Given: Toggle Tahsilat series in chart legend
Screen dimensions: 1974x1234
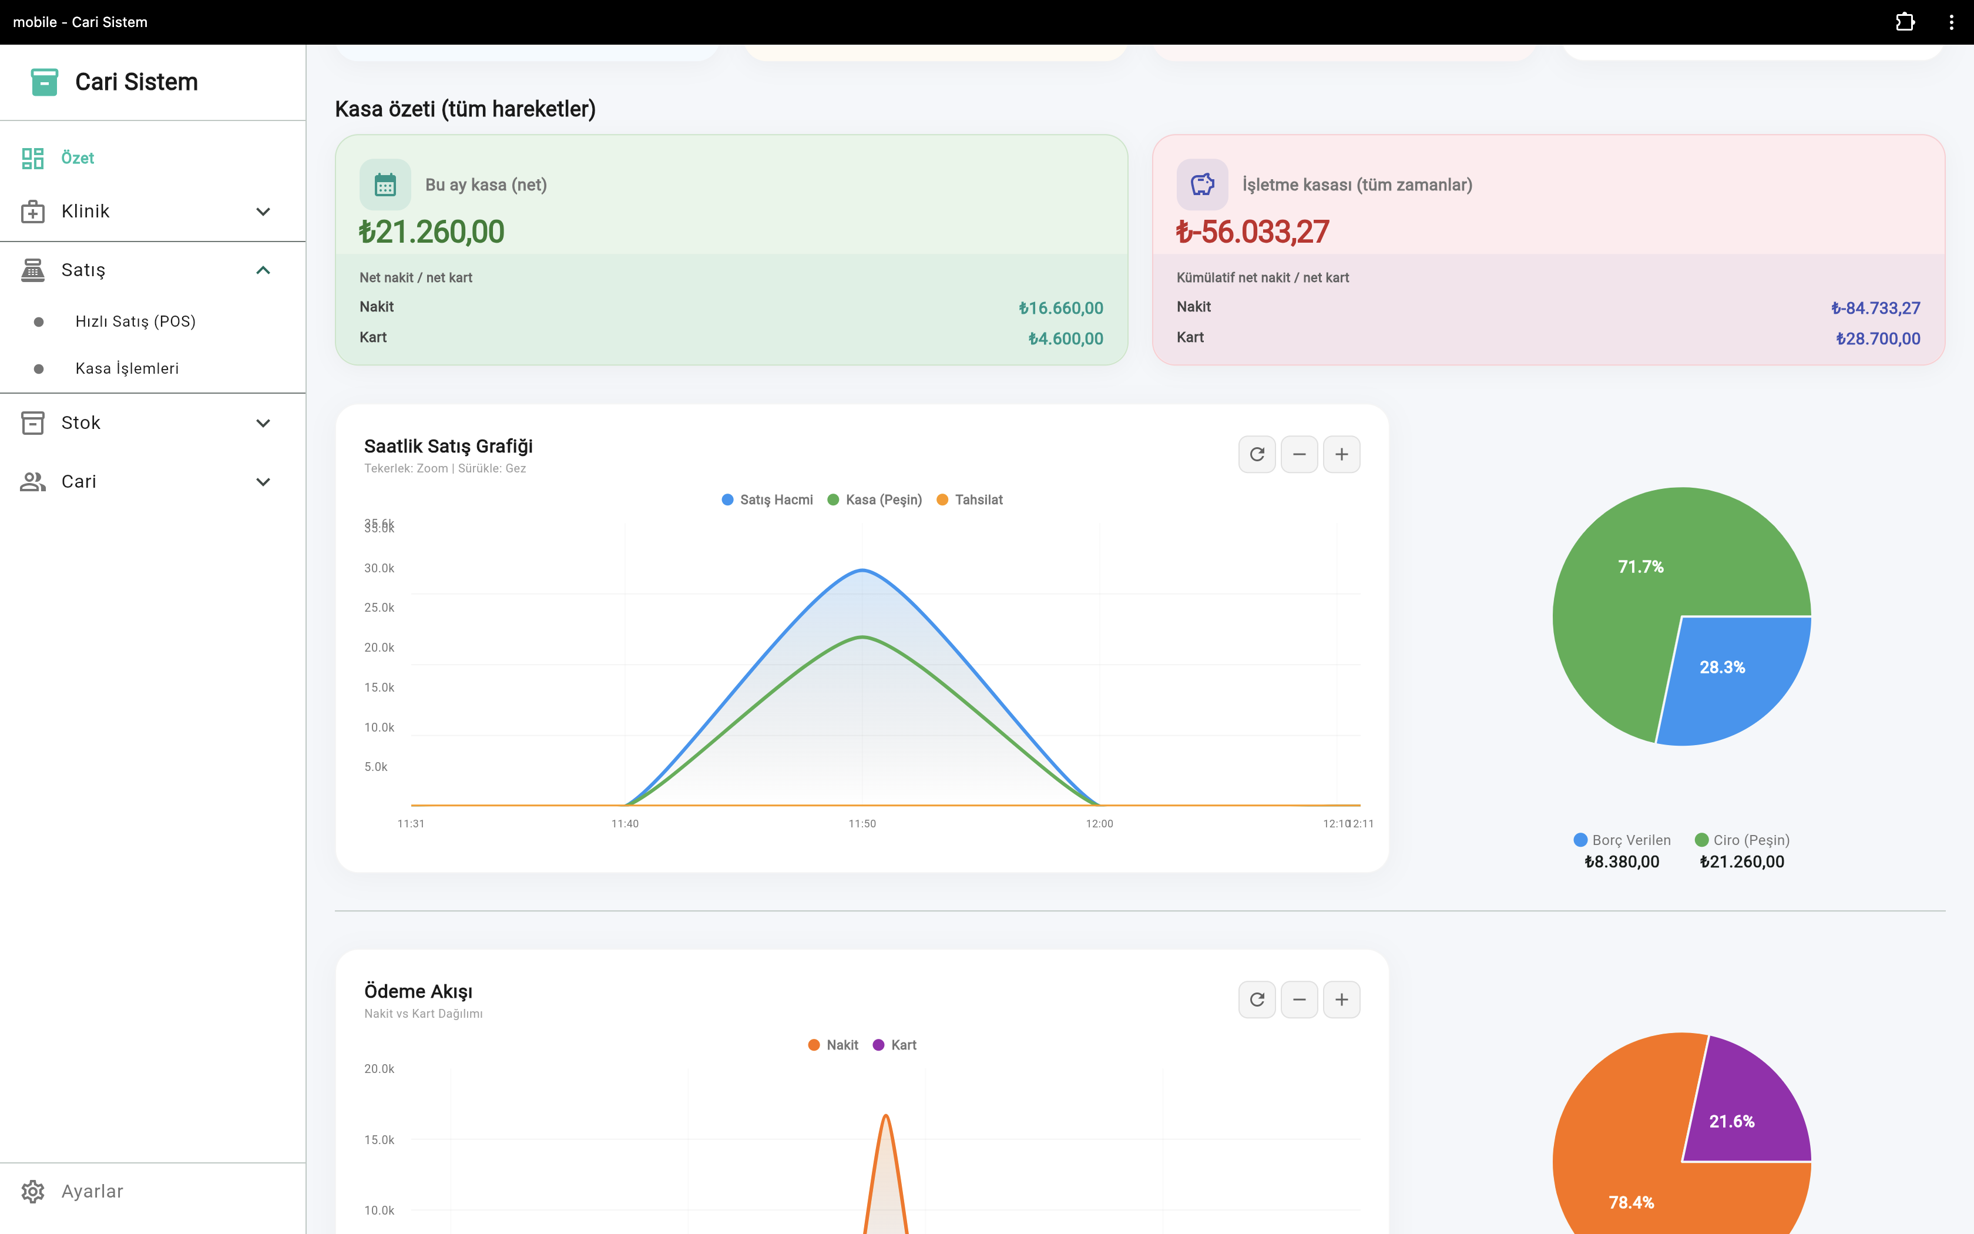Looking at the screenshot, I should (x=970, y=499).
